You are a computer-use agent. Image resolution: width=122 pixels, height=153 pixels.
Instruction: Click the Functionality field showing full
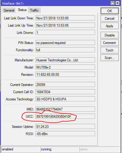(x=65, y=50)
